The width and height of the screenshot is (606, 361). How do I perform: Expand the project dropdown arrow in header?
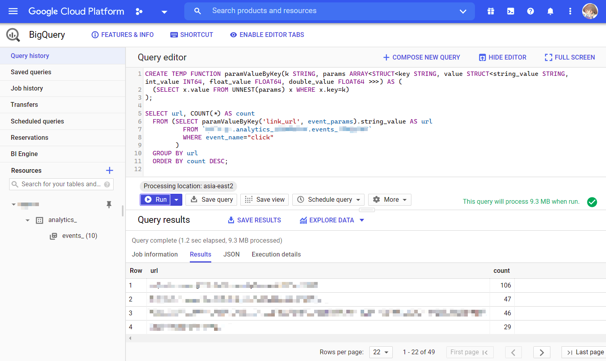coord(164,12)
